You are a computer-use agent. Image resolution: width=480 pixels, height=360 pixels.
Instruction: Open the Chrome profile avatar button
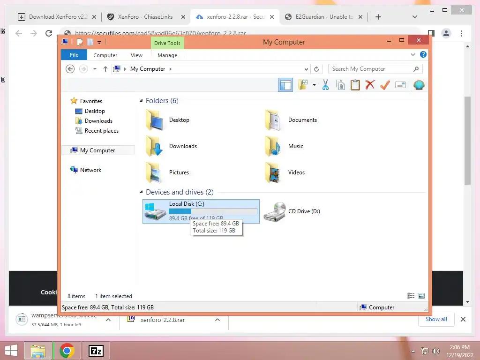[x=446, y=33]
